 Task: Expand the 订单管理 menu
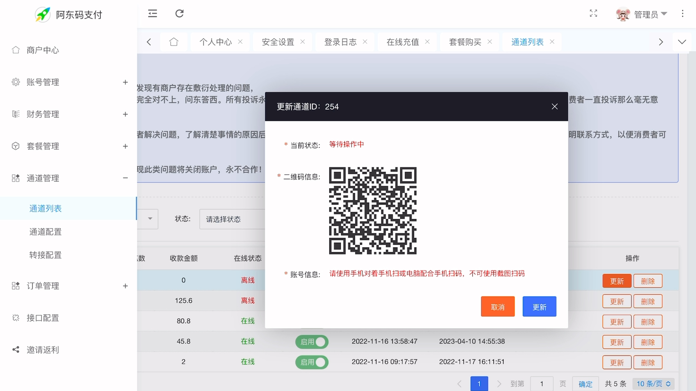(125, 286)
